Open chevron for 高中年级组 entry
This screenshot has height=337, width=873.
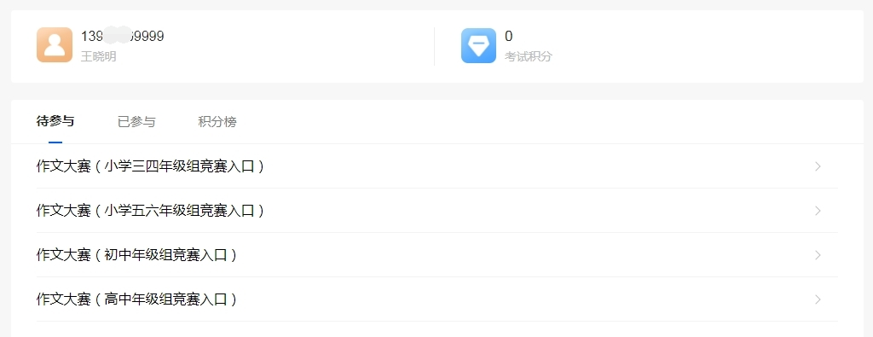coord(818,299)
